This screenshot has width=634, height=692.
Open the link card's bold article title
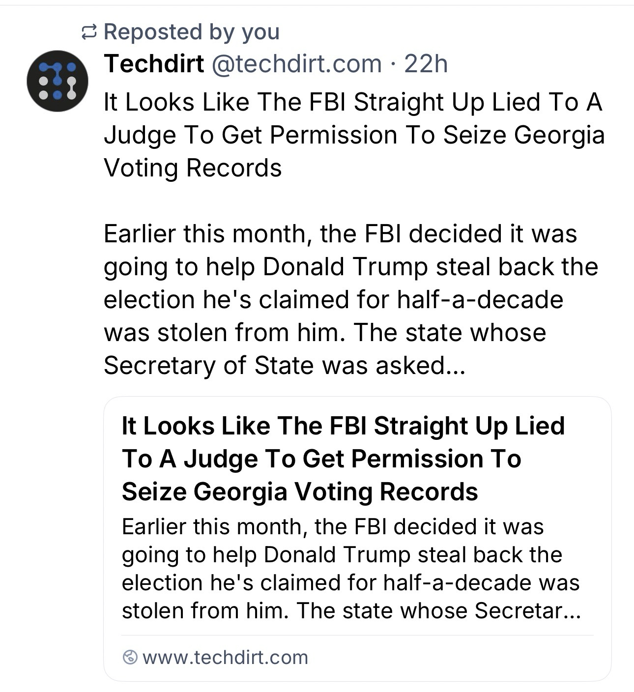pyautogui.click(x=343, y=458)
